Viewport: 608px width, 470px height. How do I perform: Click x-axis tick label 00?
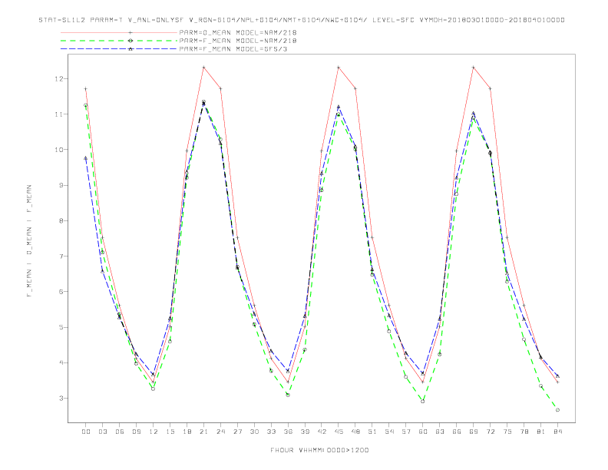86,432
